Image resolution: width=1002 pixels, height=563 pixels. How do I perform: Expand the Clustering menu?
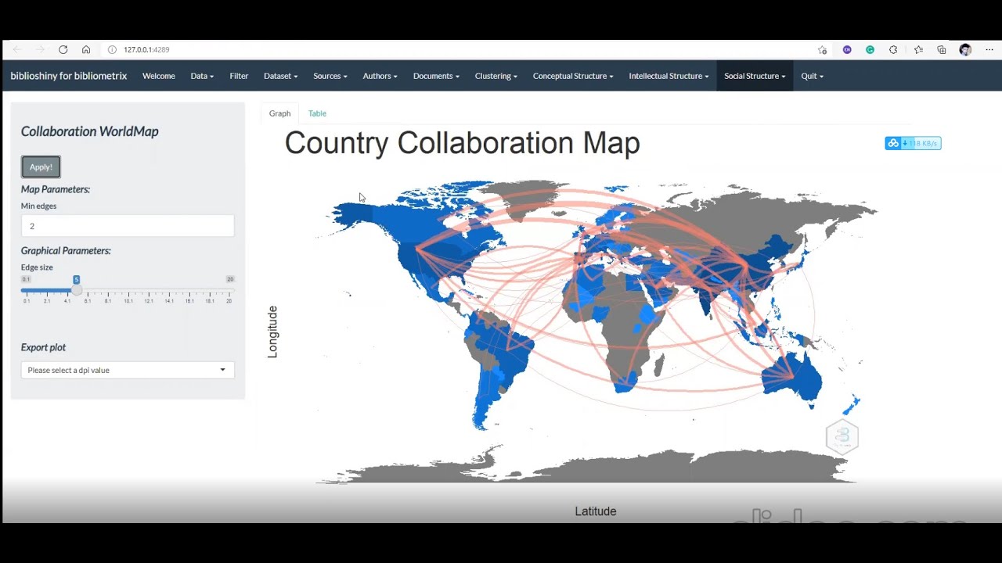(x=496, y=76)
